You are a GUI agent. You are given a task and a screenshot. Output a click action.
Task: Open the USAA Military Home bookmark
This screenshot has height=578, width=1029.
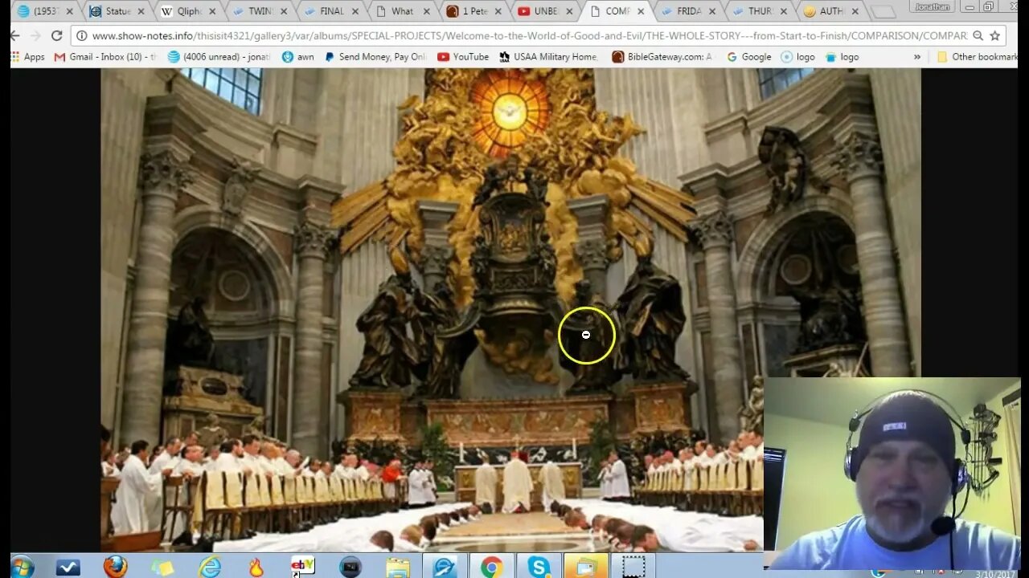(x=548, y=57)
